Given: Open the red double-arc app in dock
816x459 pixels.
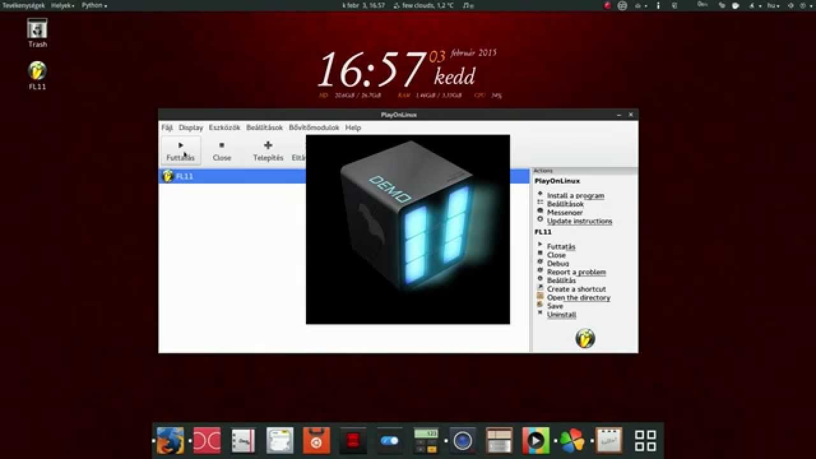Looking at the screenshot, I should (x=207, y=441).
